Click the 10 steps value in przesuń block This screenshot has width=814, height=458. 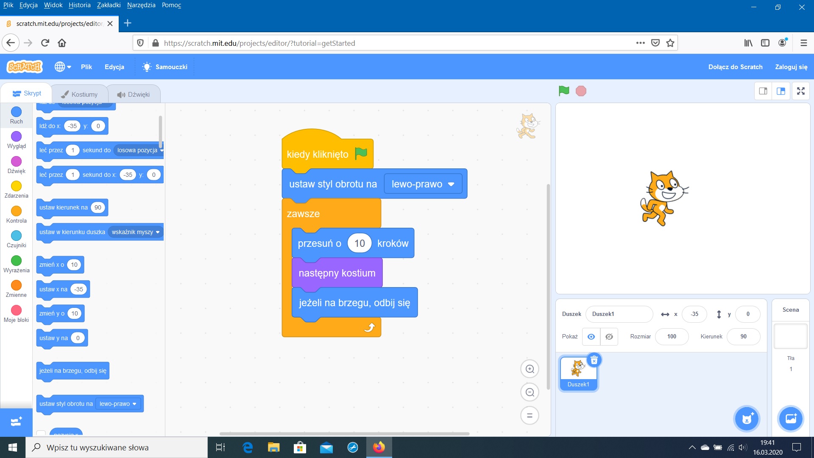360,243
